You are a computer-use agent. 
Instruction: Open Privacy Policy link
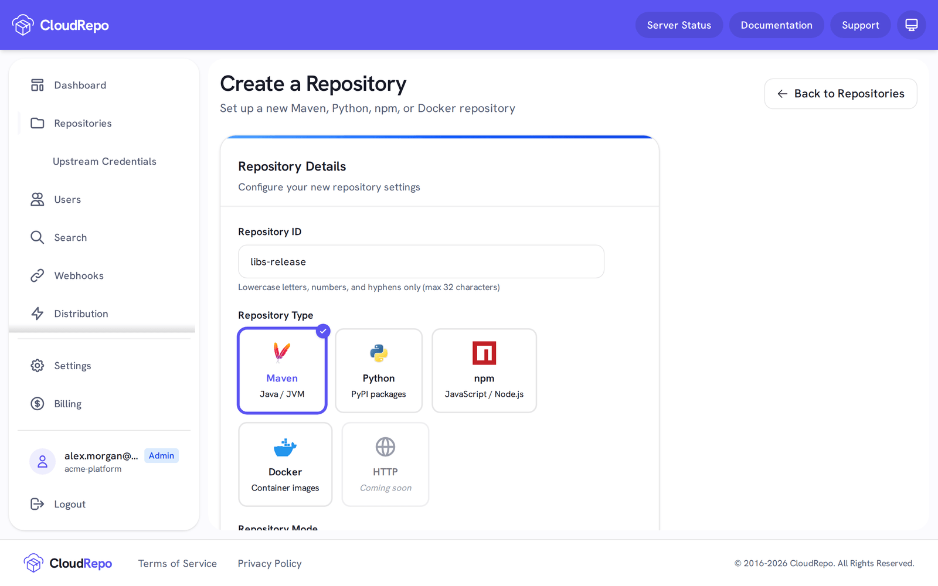(x=270, y=563)
